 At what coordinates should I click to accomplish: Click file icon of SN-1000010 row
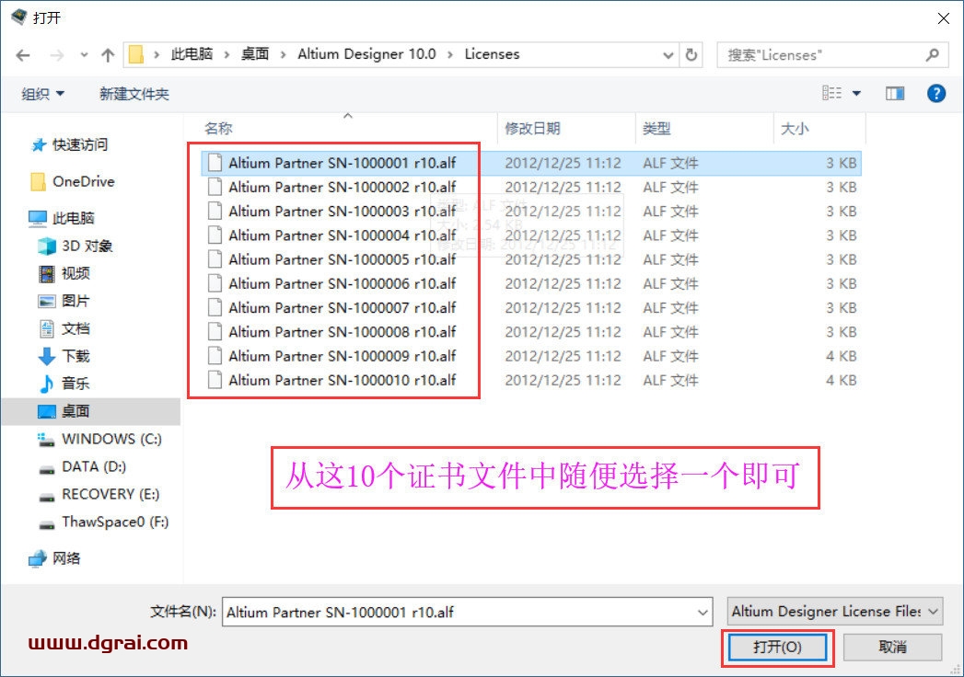pos(215,380)
